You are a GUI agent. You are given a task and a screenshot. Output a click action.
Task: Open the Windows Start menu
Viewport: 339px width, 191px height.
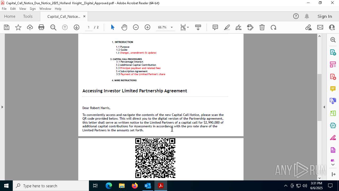coord(6,186)
